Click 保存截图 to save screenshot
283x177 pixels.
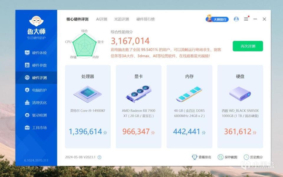click(227, 157)
